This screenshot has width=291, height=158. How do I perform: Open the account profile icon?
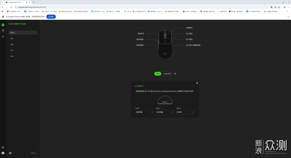click(3, 153)
